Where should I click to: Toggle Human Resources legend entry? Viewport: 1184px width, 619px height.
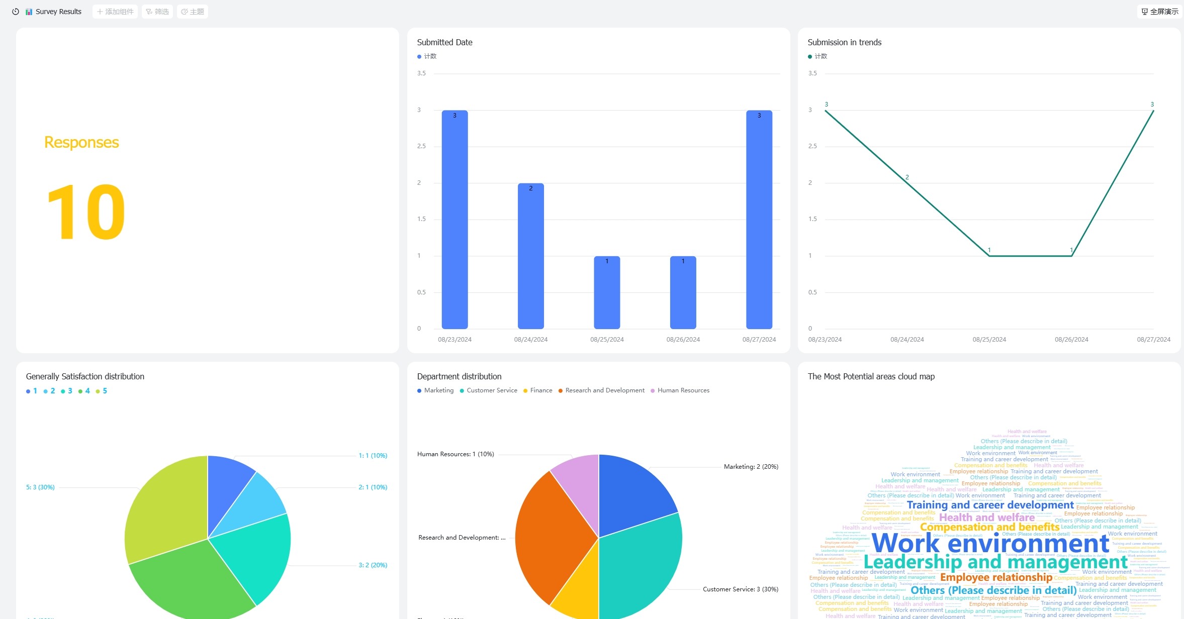click(680, 390)
